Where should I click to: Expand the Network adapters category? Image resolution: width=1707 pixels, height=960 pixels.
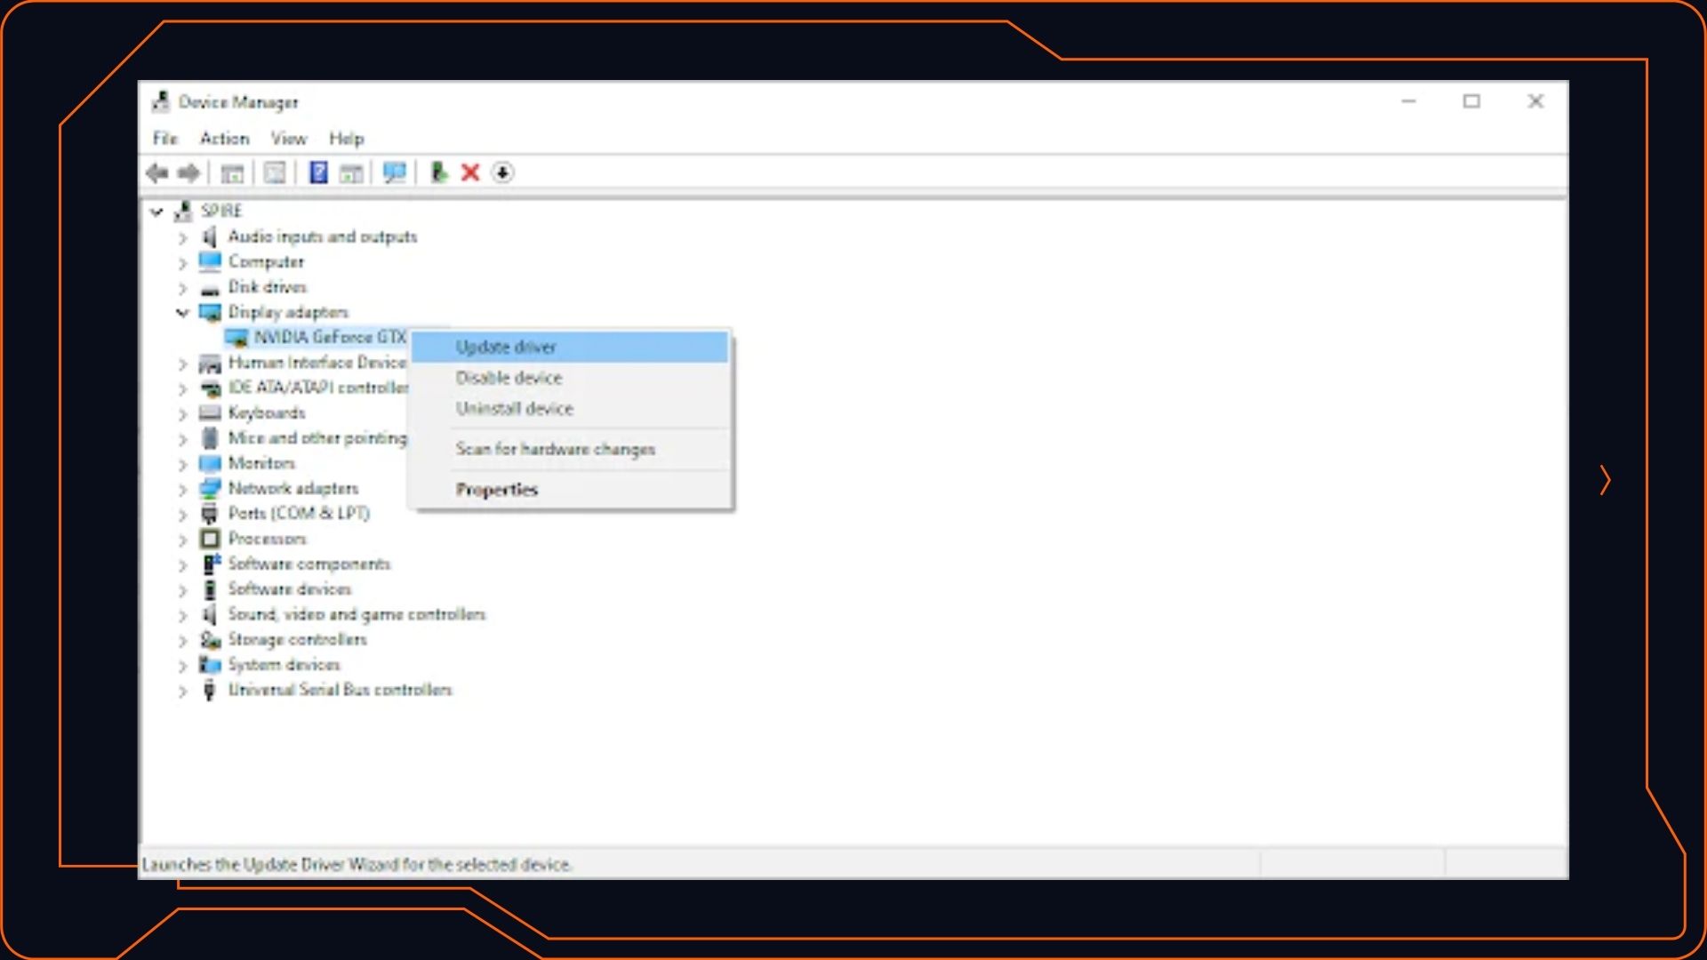[182, 490]
